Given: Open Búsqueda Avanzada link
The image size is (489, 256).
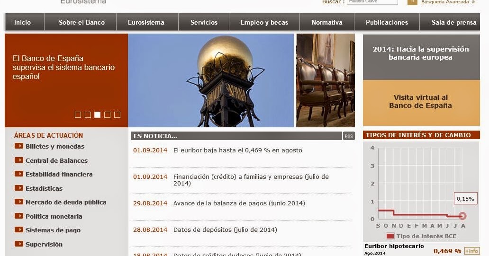Looking at the screenshot, I should tap(448, 2).
